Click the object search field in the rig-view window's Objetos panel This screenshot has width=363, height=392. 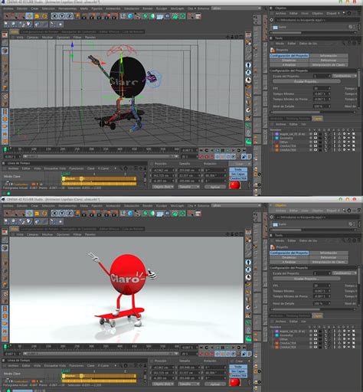pos(316,20)
